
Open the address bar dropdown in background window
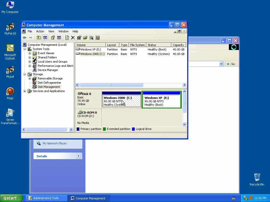pos(221,64)
